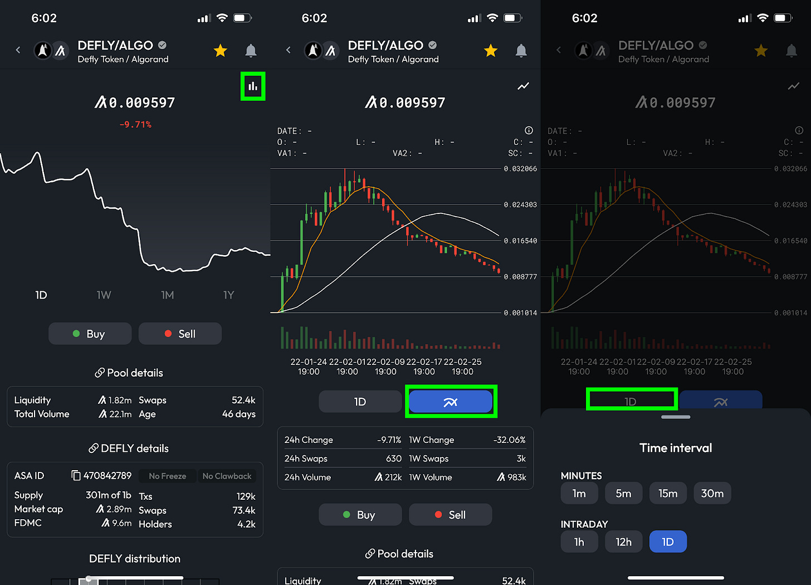This screenshot has width=811, height=585.
Task: Open 1D interval selector in middle screen
Action: click(x=360, y=402)
